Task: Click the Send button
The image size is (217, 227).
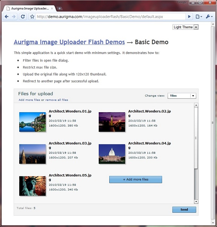Action: [184, 210]
